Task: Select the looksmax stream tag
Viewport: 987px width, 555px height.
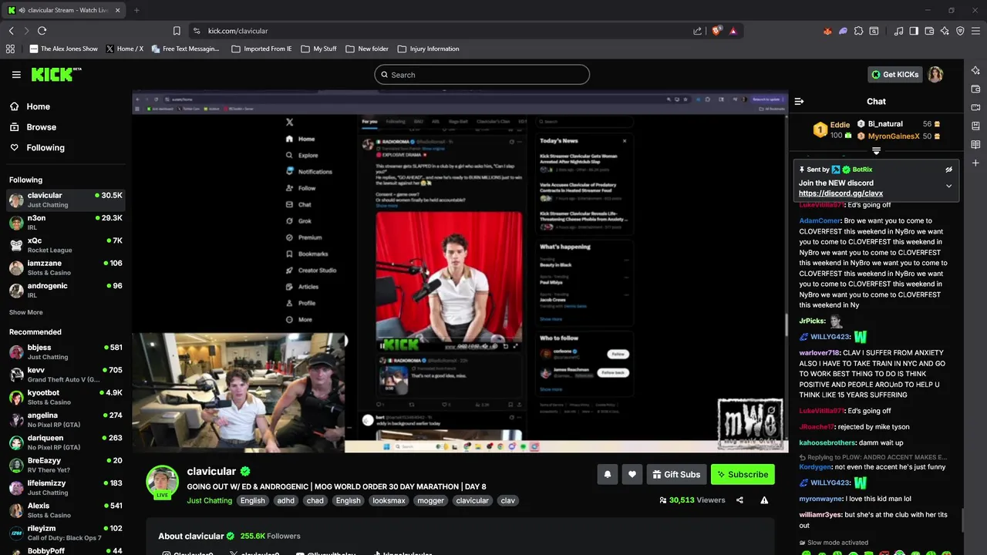Action: pyautogui.click(x=389, y=500)
